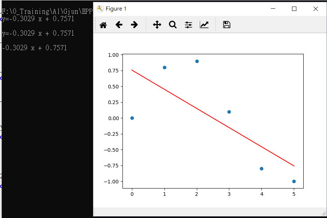This screenshot has width=327, height=218.
Task: Click y-axis tick label −0.75
Action: click(111, 166)
